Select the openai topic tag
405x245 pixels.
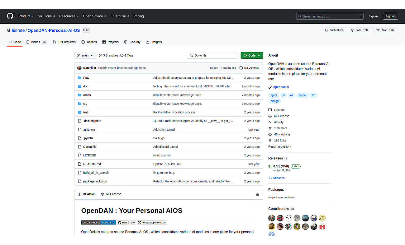click(x=302, y=95)
